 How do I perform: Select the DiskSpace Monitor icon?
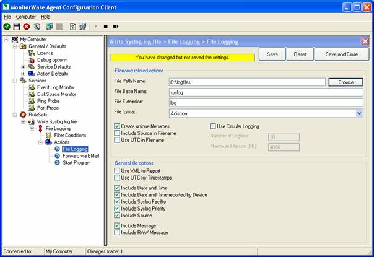(x=32, y=94)
